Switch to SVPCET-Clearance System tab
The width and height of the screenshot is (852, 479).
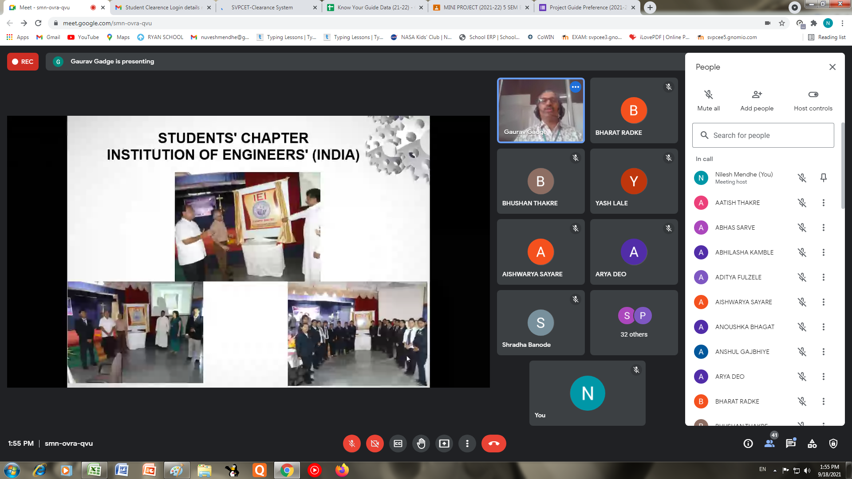tap(268, 8)
